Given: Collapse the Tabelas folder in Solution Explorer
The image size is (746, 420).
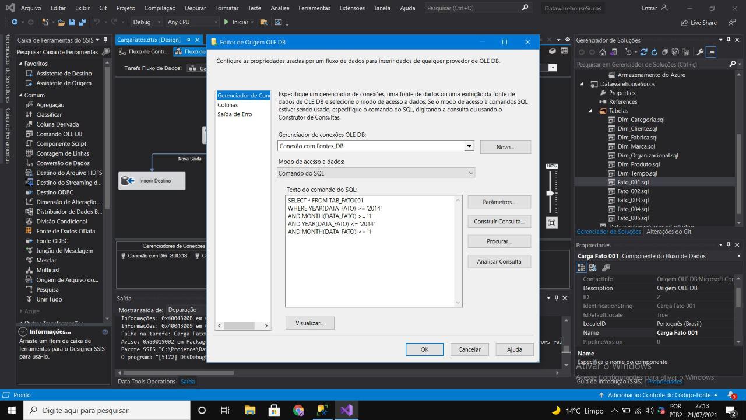Looking at the screenshot, I should (590, 111).
